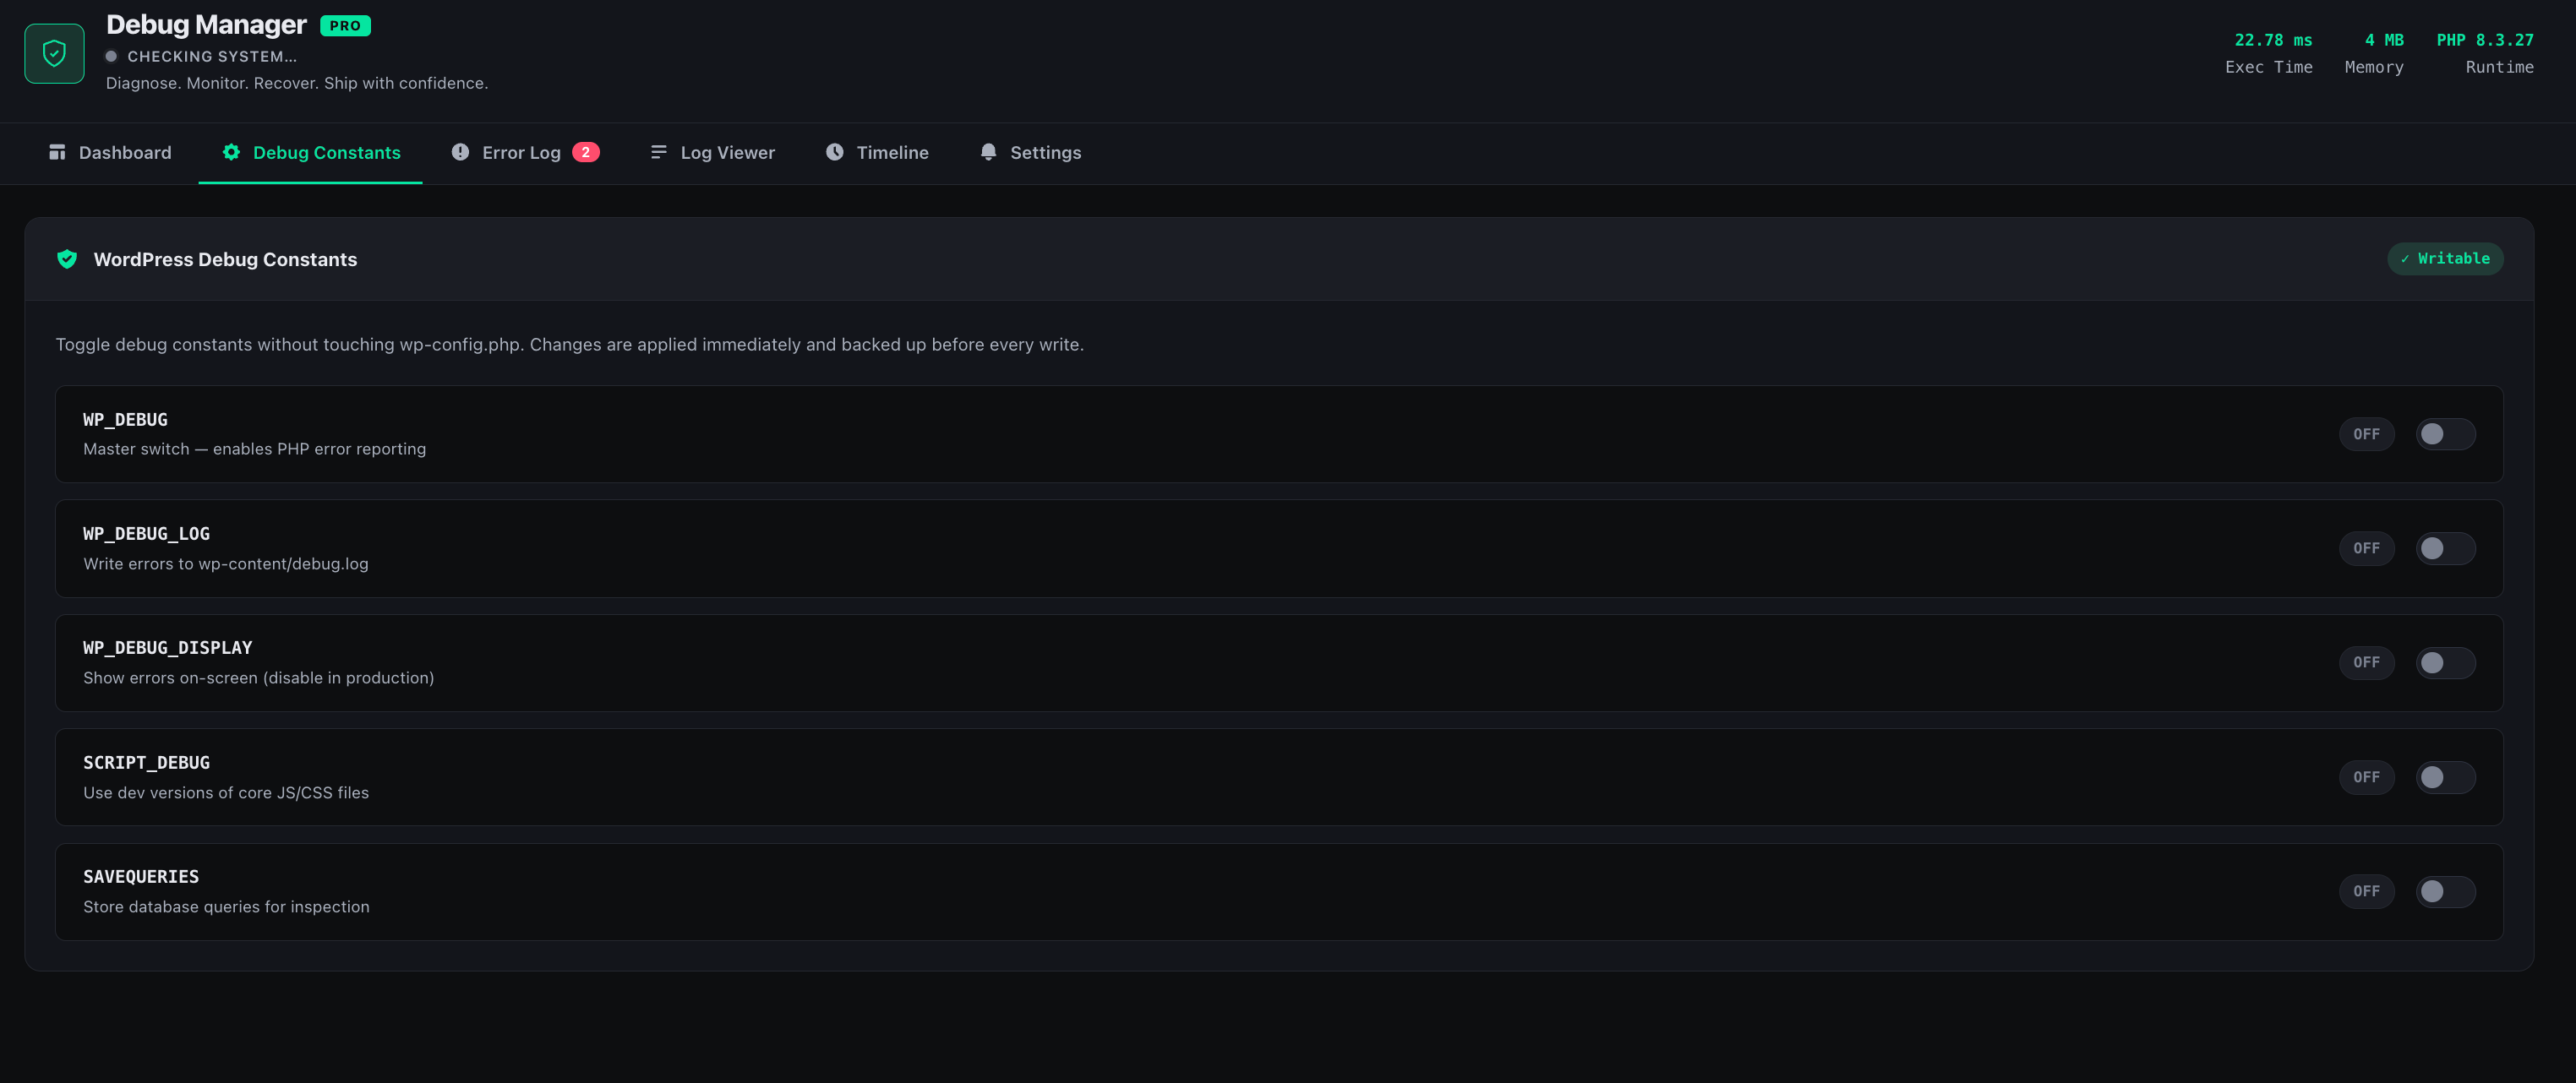Click the WordPress Debug Constants heading
The image size is (2576, 1083).
pyautogui.click(x=225, y=259)
